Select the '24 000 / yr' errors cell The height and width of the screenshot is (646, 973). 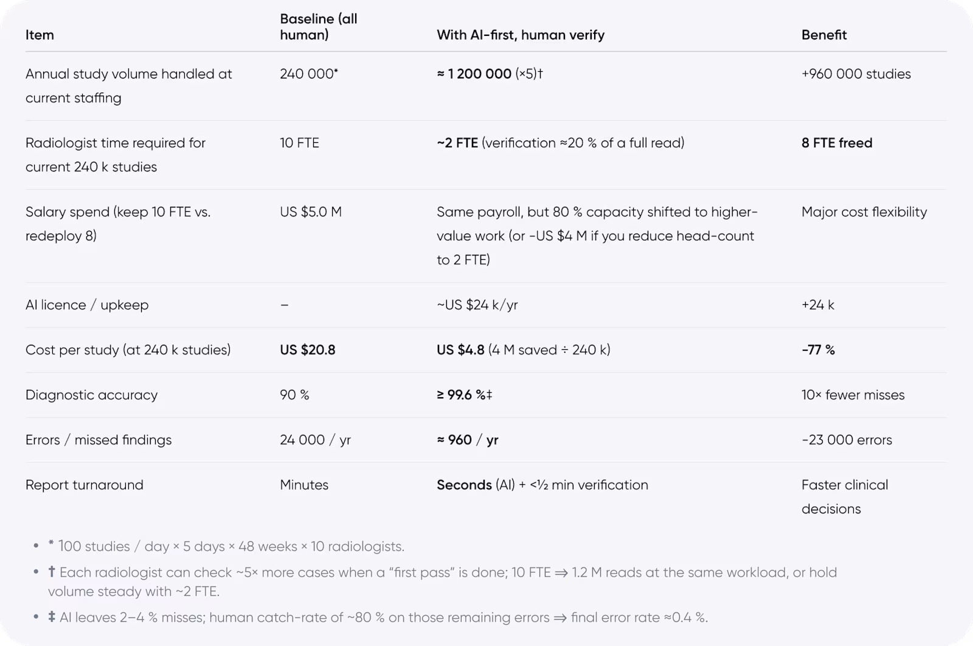315,440
